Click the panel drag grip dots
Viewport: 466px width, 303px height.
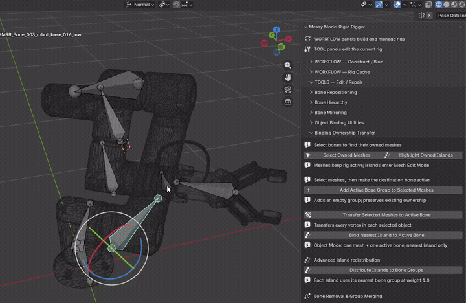(x=460, y=27)
